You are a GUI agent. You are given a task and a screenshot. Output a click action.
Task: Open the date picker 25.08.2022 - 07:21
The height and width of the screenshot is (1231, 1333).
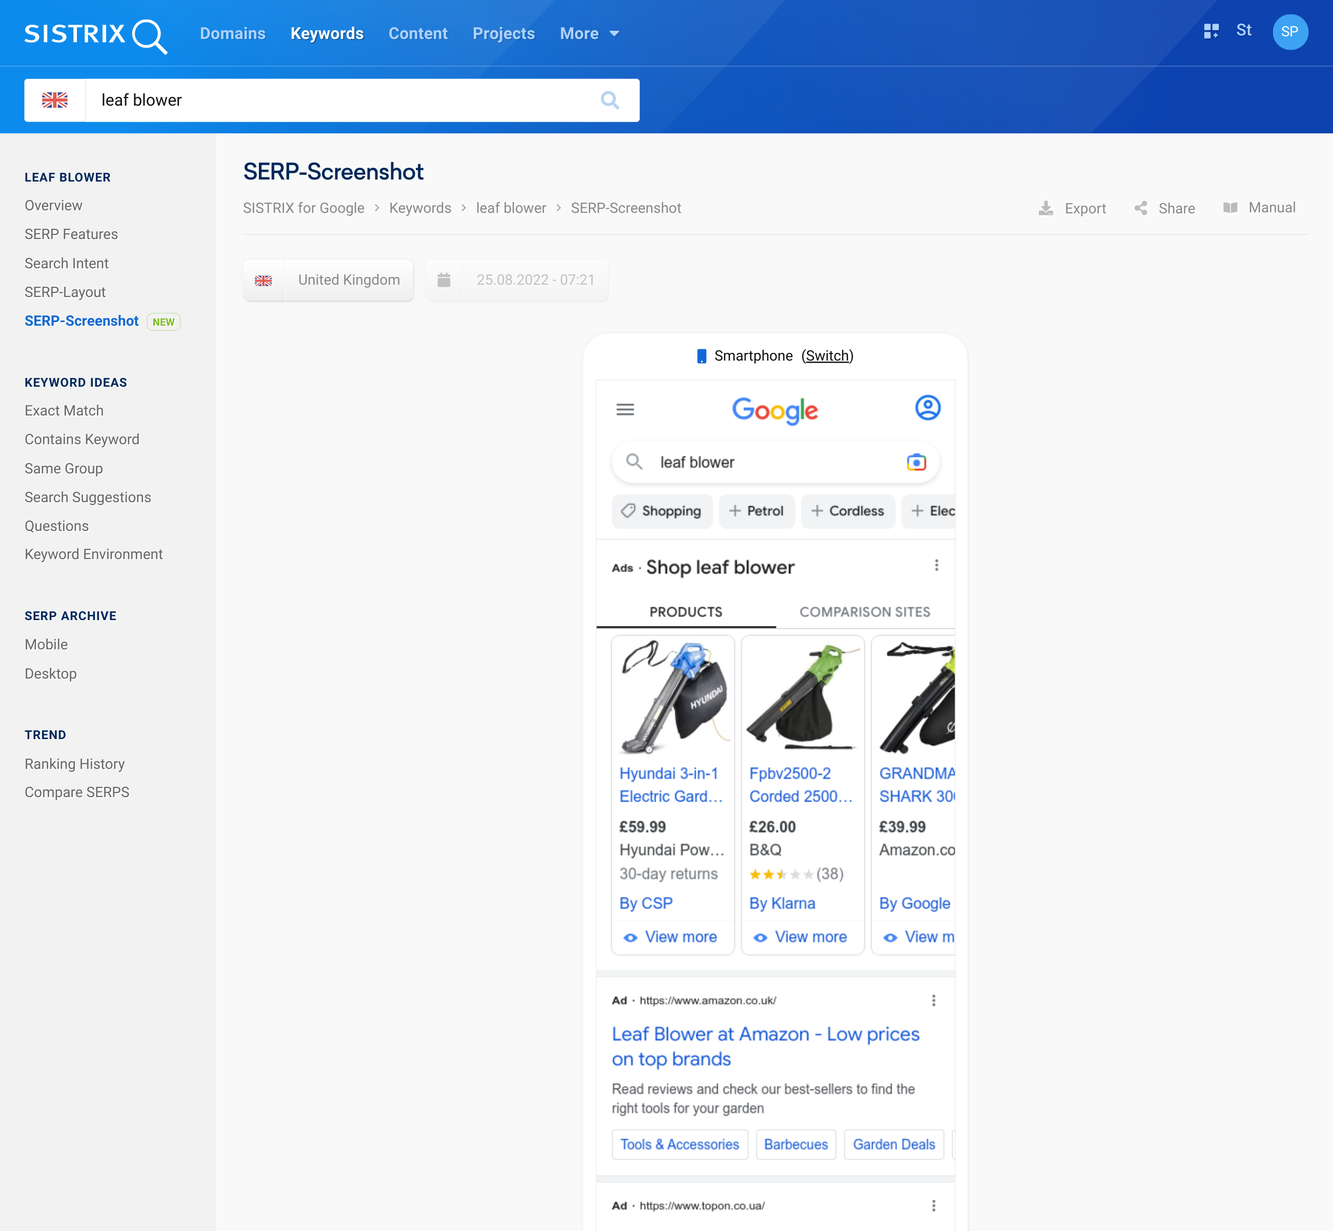517,281
